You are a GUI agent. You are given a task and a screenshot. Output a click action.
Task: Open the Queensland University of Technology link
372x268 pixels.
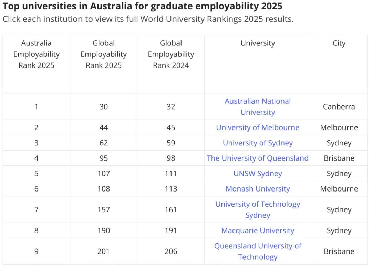click(x=258, y=251)
